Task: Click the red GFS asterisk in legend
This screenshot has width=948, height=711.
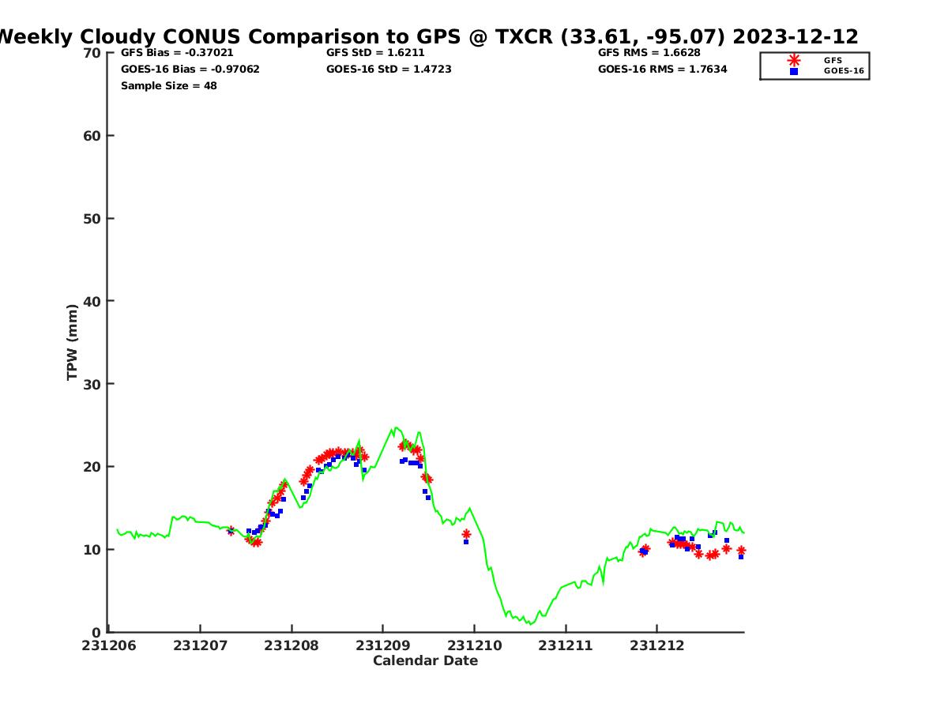Action: 794,60
